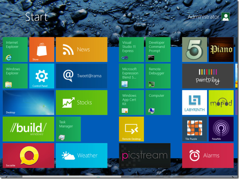Viewport: 239px width, 179px height.
Task: Open the Piano tile
Action: tap(221, 49)
